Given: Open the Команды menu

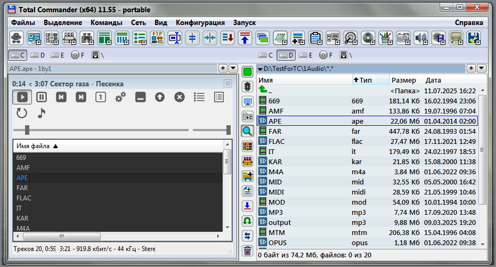Looking at the screenshot, I should pyautogui.click(x=107, y=23).
